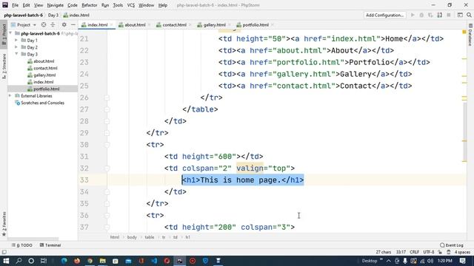The height and width of the screenshot is (266, 474).
Task: Click the Task View taskbar icon
Action: [x=44, y=261]
